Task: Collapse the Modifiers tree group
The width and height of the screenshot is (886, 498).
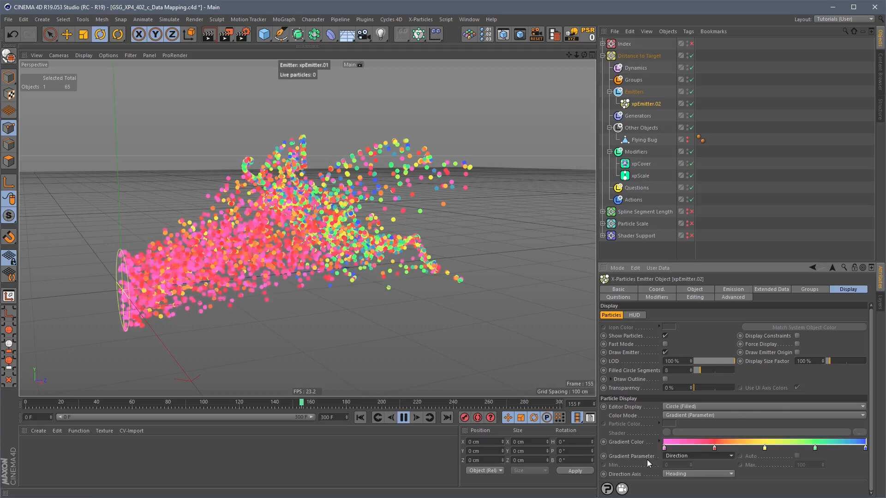Action: 610,152
